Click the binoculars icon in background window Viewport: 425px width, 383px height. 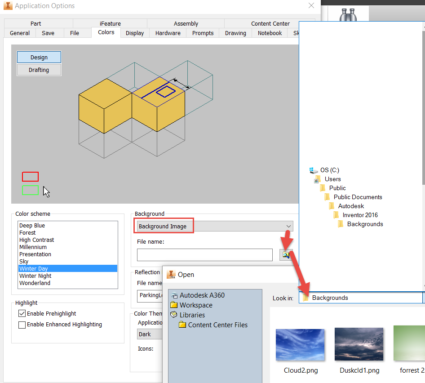348,15
